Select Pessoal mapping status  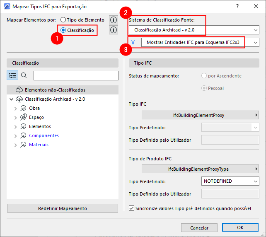point(204,88)
